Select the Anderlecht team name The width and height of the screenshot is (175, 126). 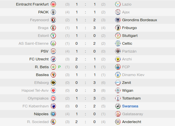[x=132, y=122]
